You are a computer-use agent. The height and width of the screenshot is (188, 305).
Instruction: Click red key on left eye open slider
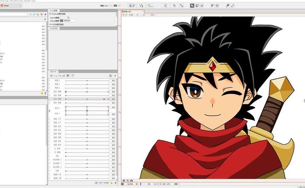click(66, 92)
